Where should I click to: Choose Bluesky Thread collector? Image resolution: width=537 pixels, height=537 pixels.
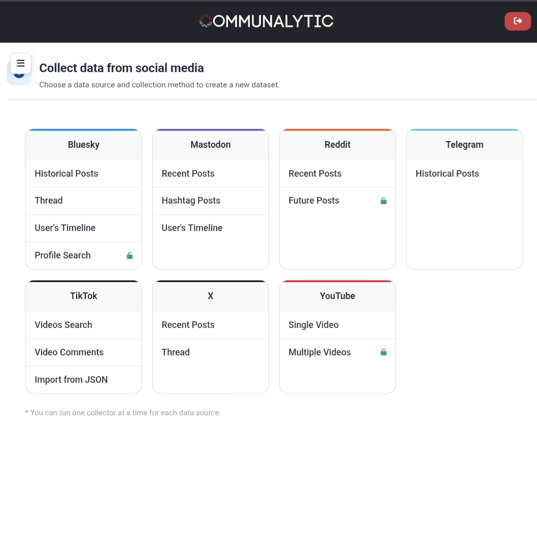click(49, 200)
